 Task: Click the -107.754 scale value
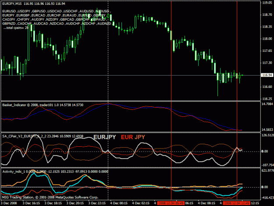(x=267, y=165)
